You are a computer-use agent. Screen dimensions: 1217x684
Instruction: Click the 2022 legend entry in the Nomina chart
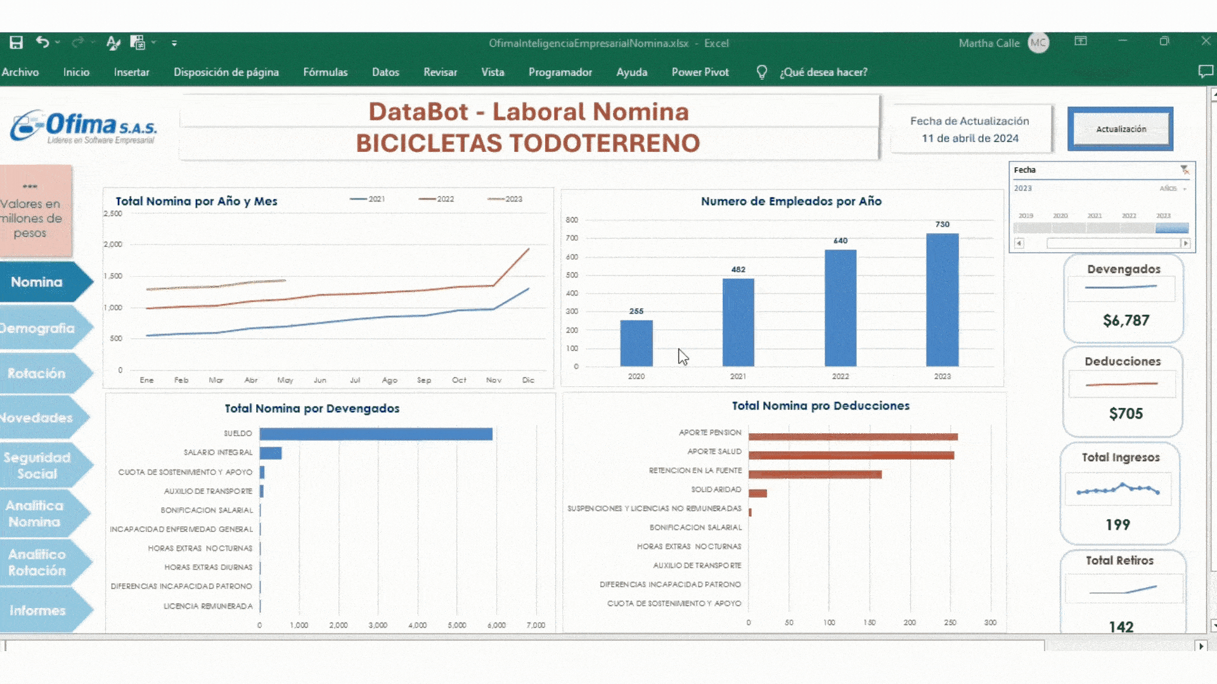click(x=436, y=199)
